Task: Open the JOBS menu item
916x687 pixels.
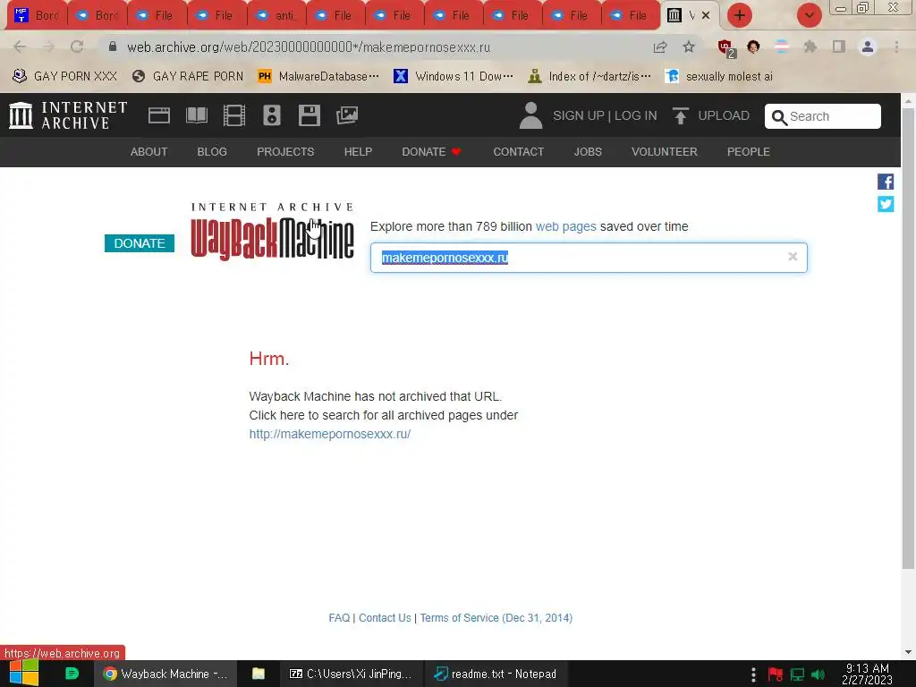Action: click(588, 152)
